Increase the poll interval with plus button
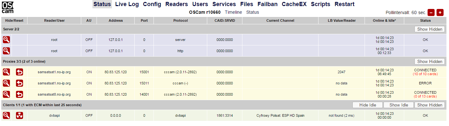This screenshot has height=126, width=449. (x=440, y=12)
